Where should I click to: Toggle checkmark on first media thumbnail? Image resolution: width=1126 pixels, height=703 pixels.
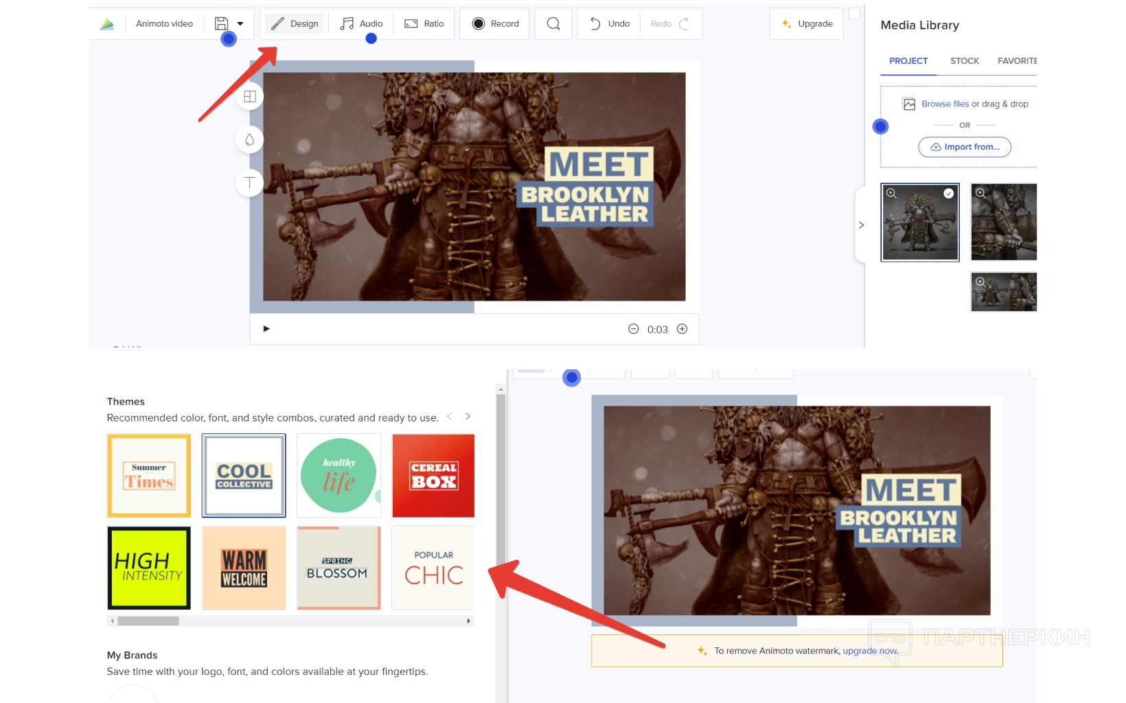pos(948,194)
